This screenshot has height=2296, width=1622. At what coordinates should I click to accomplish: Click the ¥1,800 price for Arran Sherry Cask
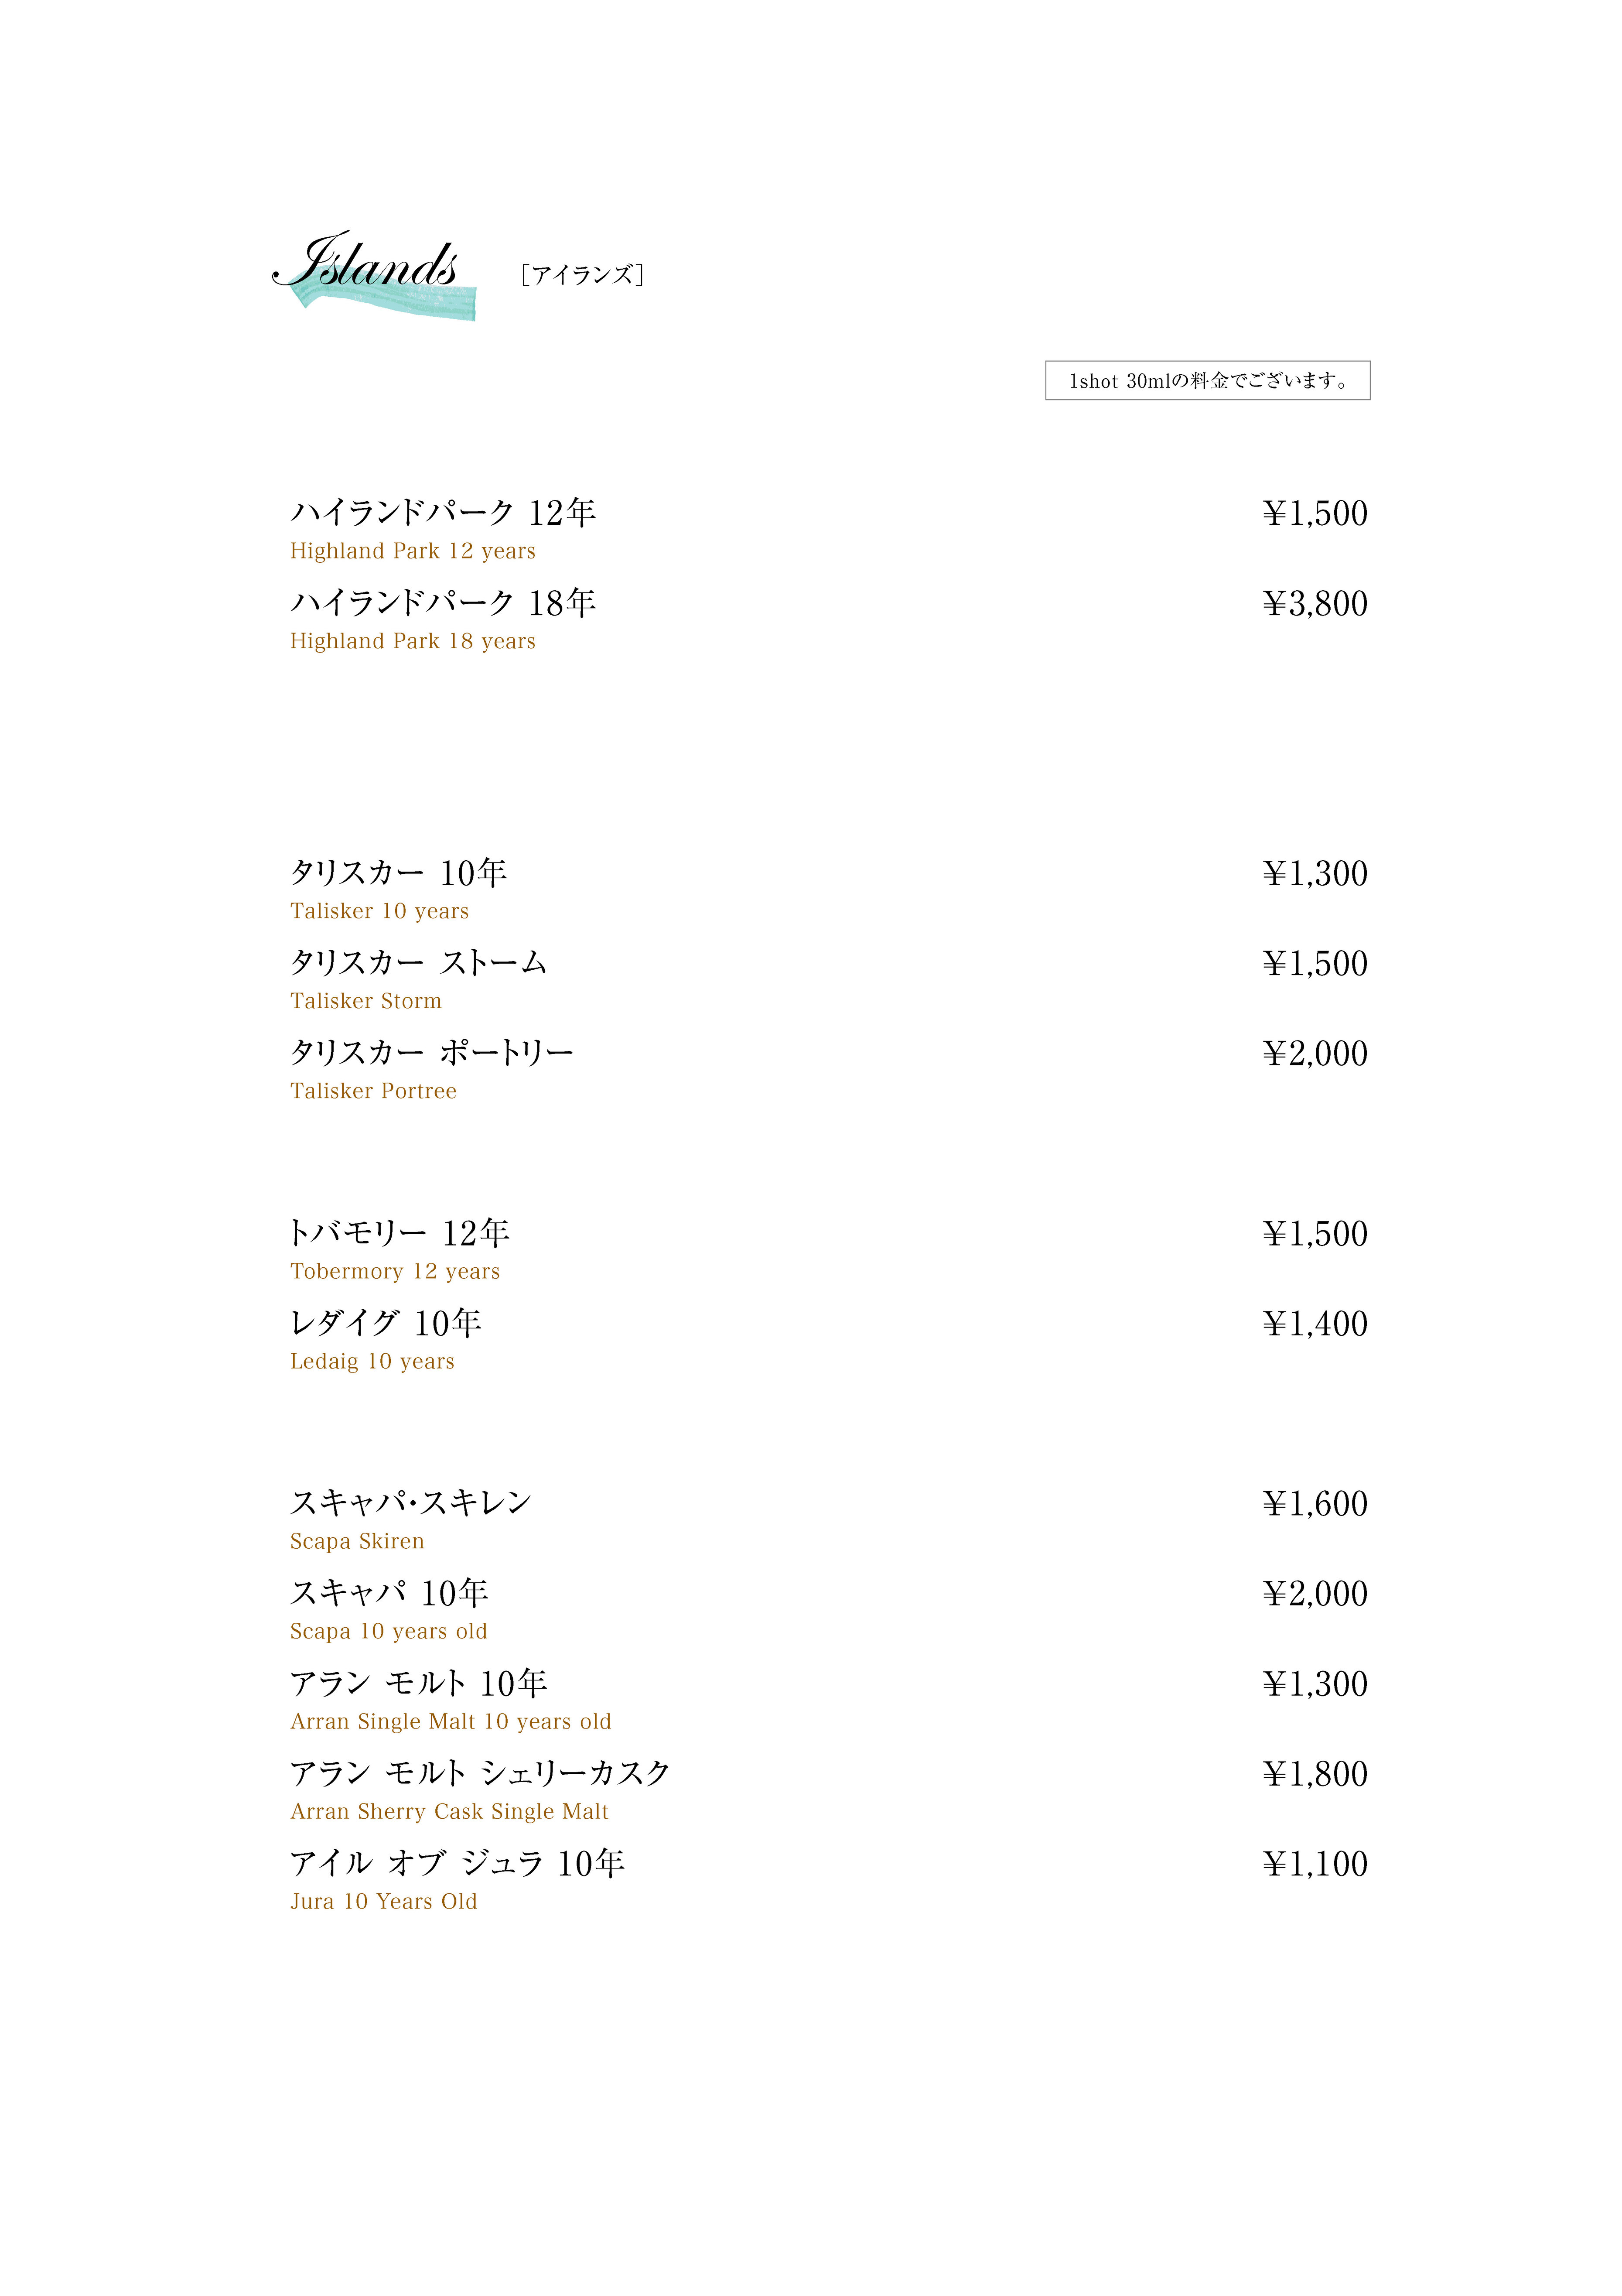[1314, 1774]
